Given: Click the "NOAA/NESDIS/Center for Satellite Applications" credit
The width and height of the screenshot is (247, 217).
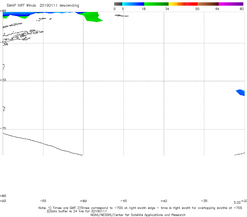Looking at the screenshot, I should pos(127,215).
